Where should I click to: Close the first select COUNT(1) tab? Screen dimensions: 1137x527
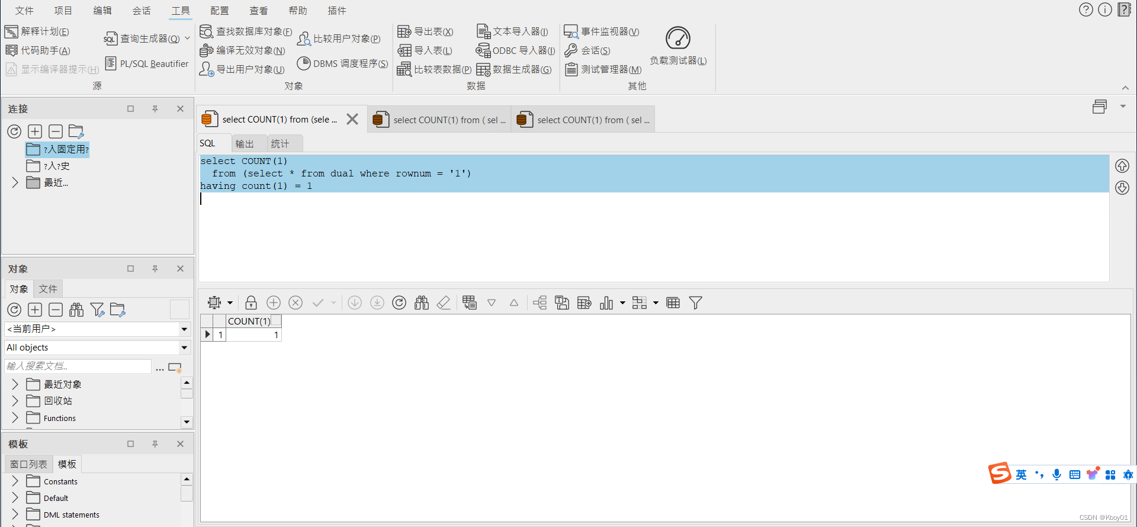352,119
